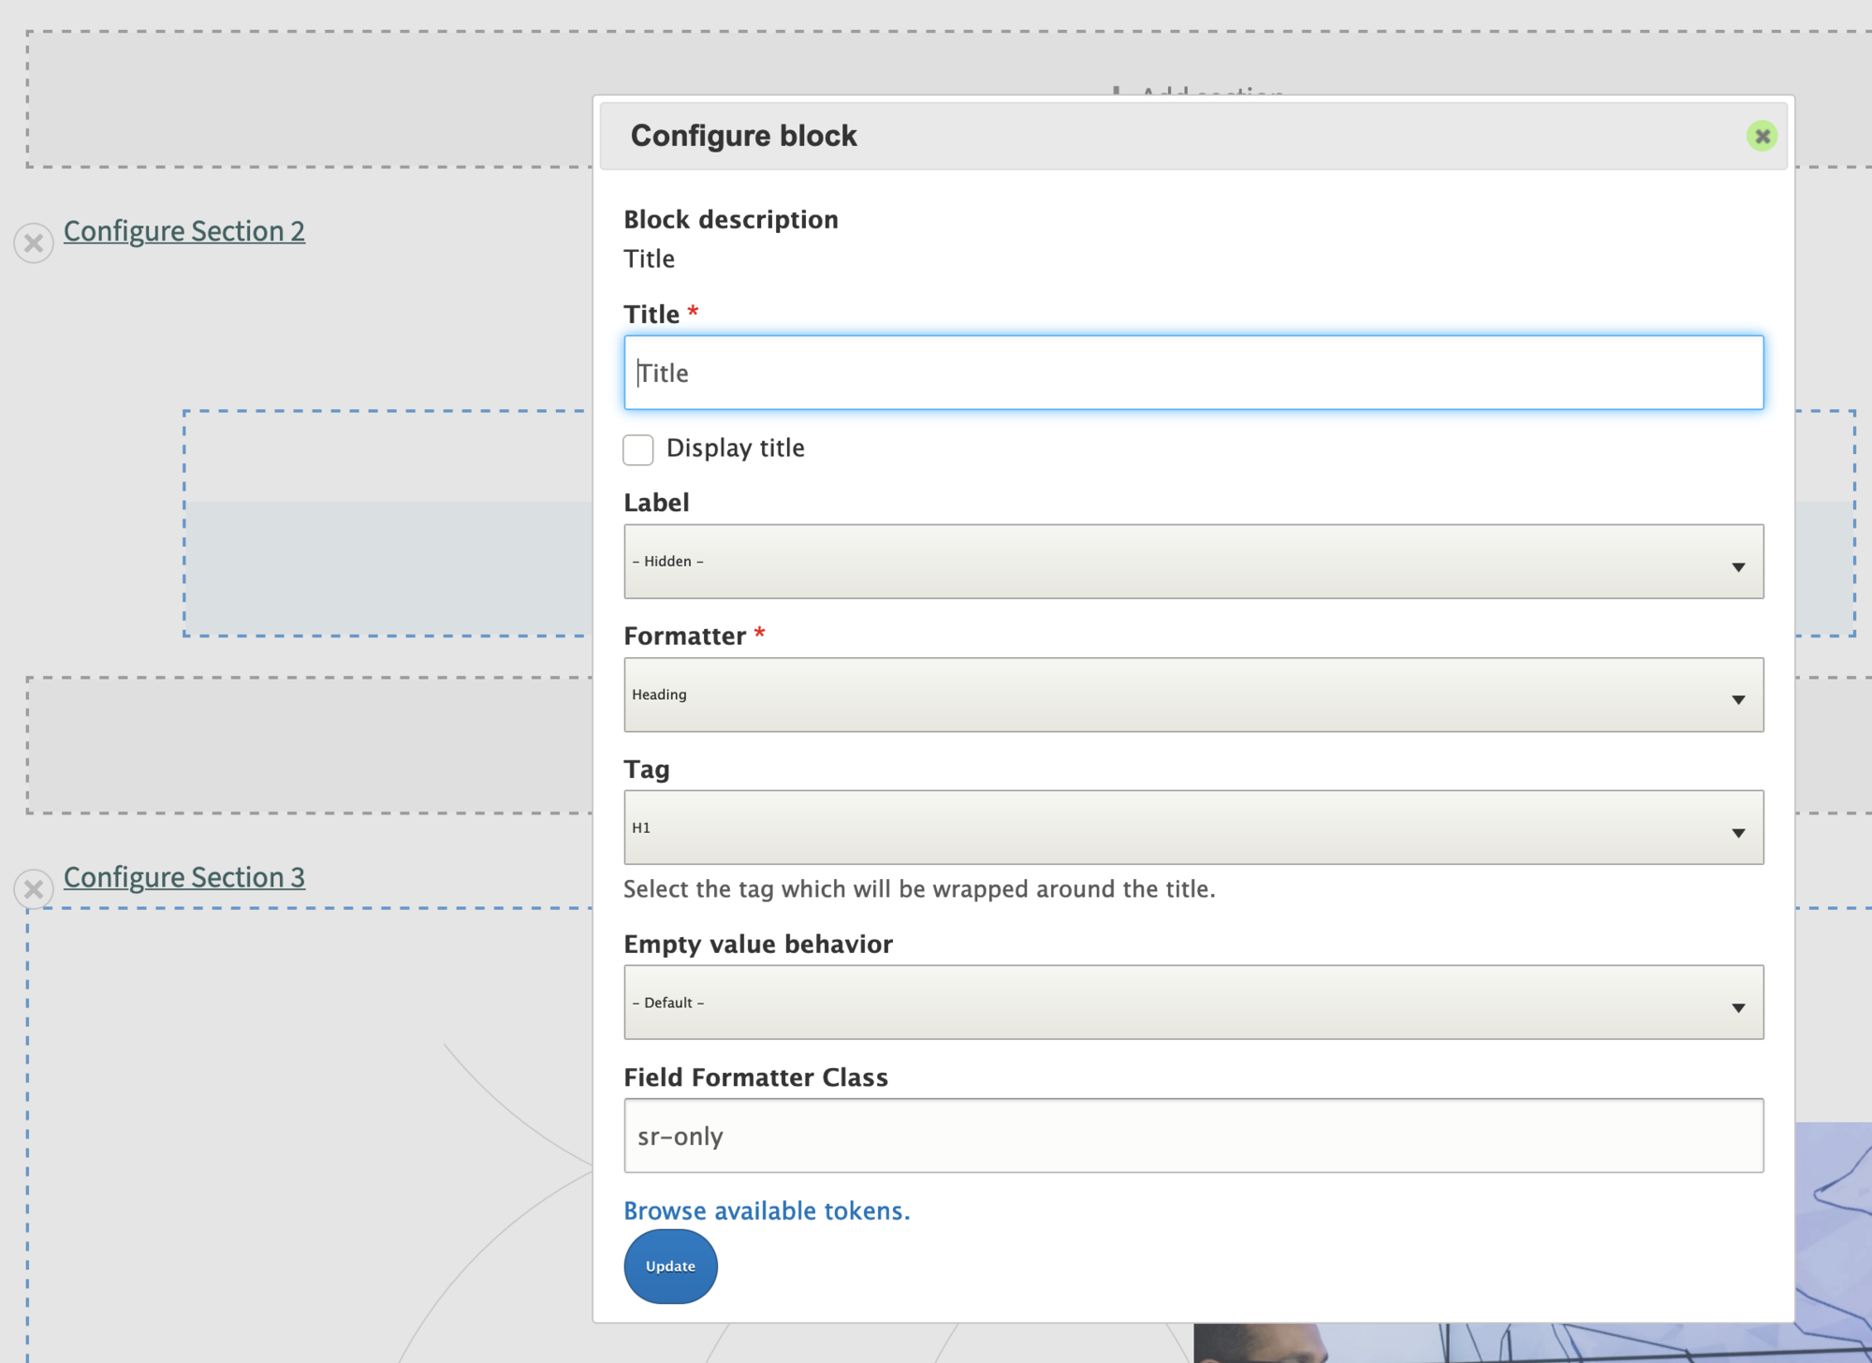Remove Section 2 with X icon
1872x1363 pixels.
[34, 243]
